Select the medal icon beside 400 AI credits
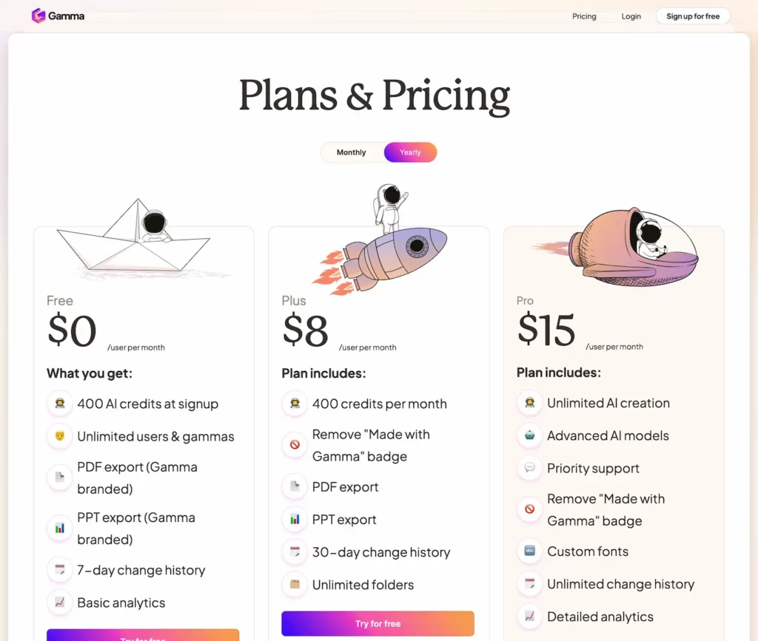Viewport: 758px width, 641px height. (60, 404)
